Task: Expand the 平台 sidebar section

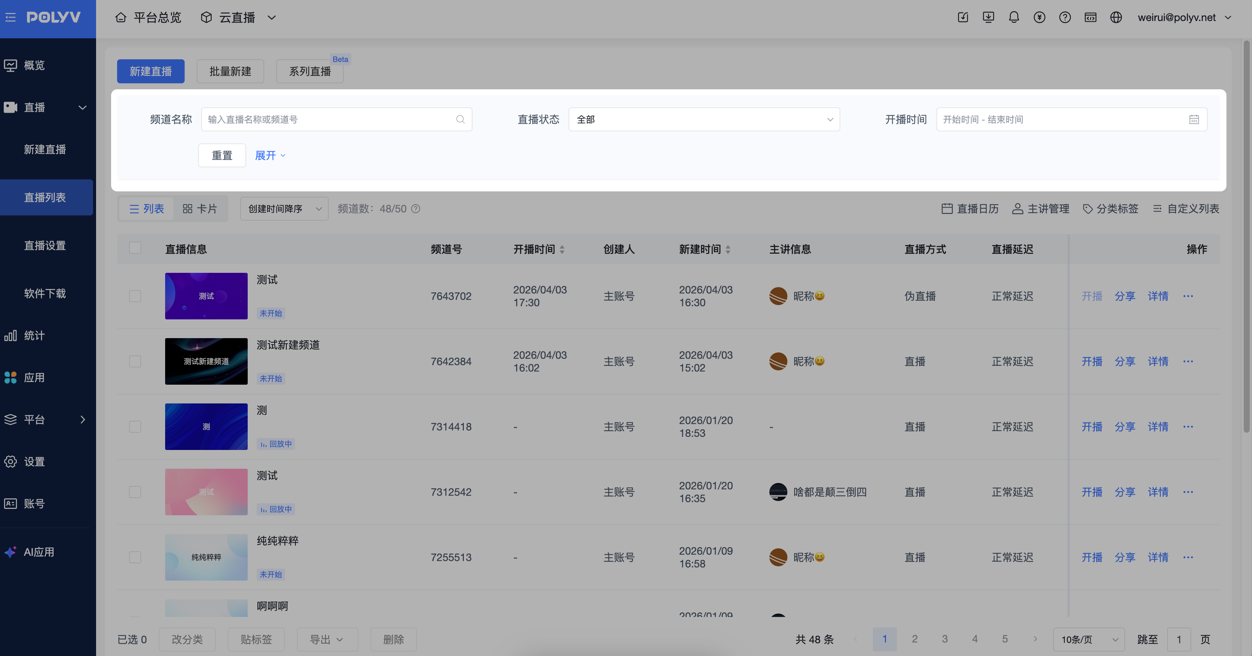Action: pos(83,420)
